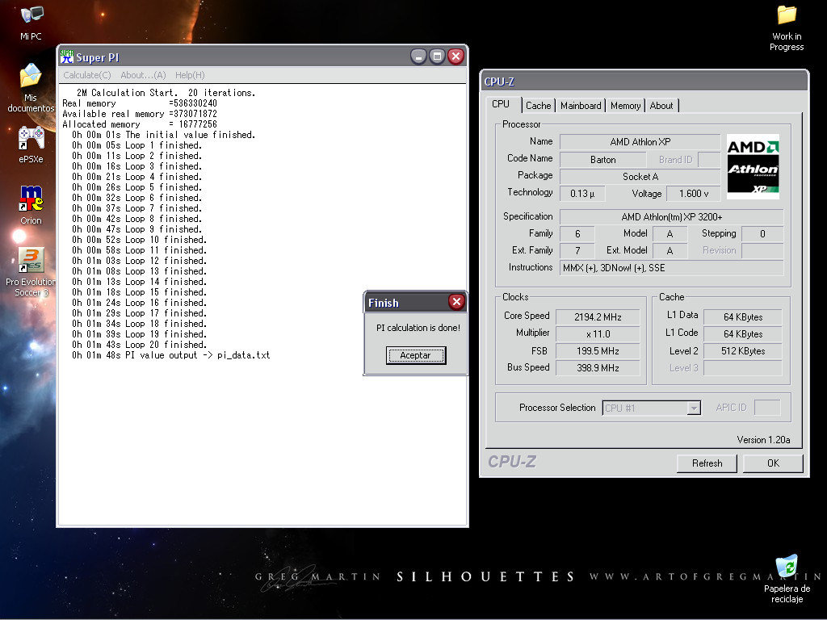The height and width of the screenshot is (620, 827).
Task: Click the AMD Athlon XP logo
Action: click(x=753, y=166)
